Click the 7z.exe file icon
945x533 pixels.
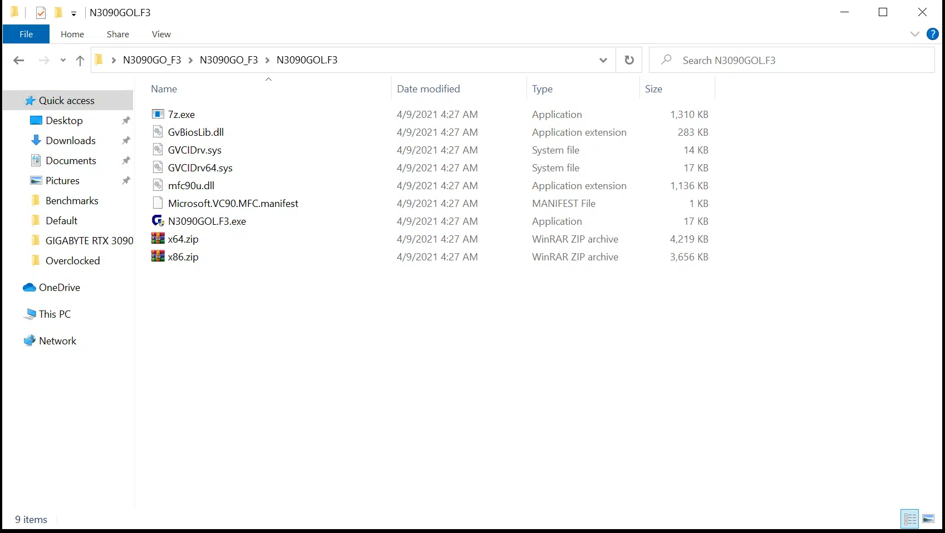158,114
